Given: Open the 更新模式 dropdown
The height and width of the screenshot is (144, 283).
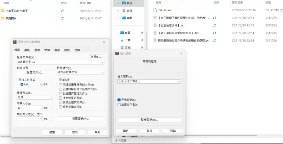Looking at the screenshot, I should 102,72.
